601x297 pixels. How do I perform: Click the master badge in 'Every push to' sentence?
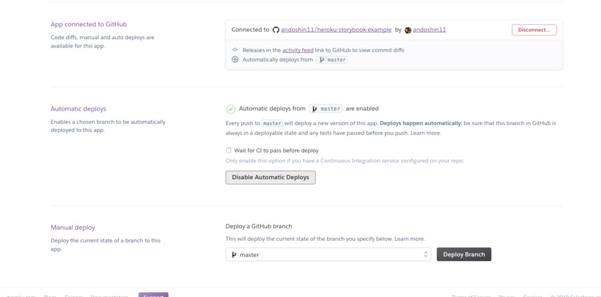272,123
